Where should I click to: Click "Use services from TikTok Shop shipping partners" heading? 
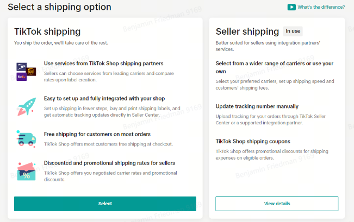pos(104,64)
